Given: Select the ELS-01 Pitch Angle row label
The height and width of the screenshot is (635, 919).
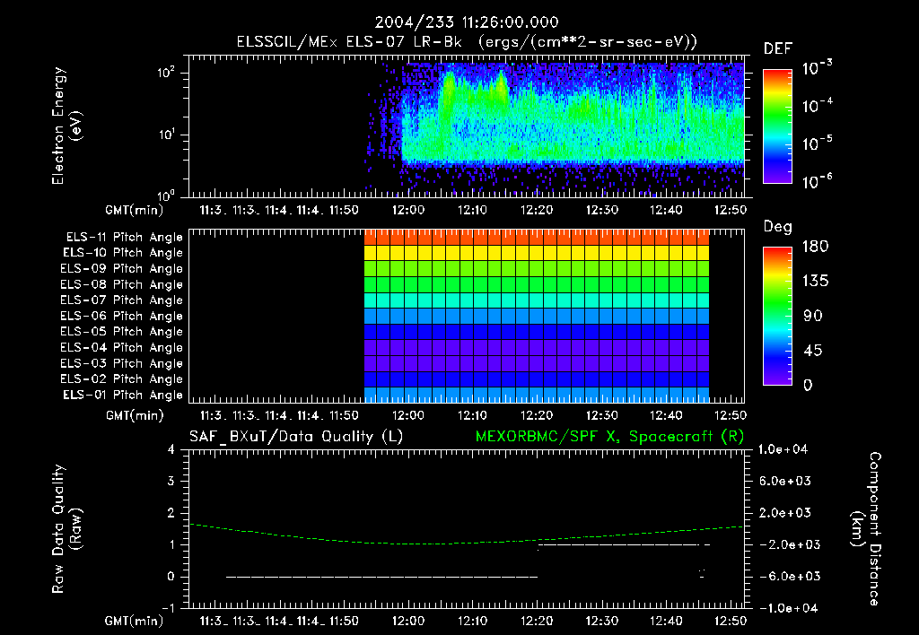Looking at the screenshot, I should [121, 395].
